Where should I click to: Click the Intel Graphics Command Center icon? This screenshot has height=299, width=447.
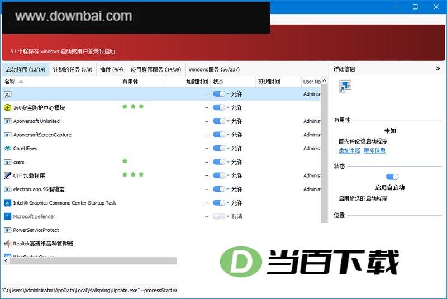tap(8, 203)
